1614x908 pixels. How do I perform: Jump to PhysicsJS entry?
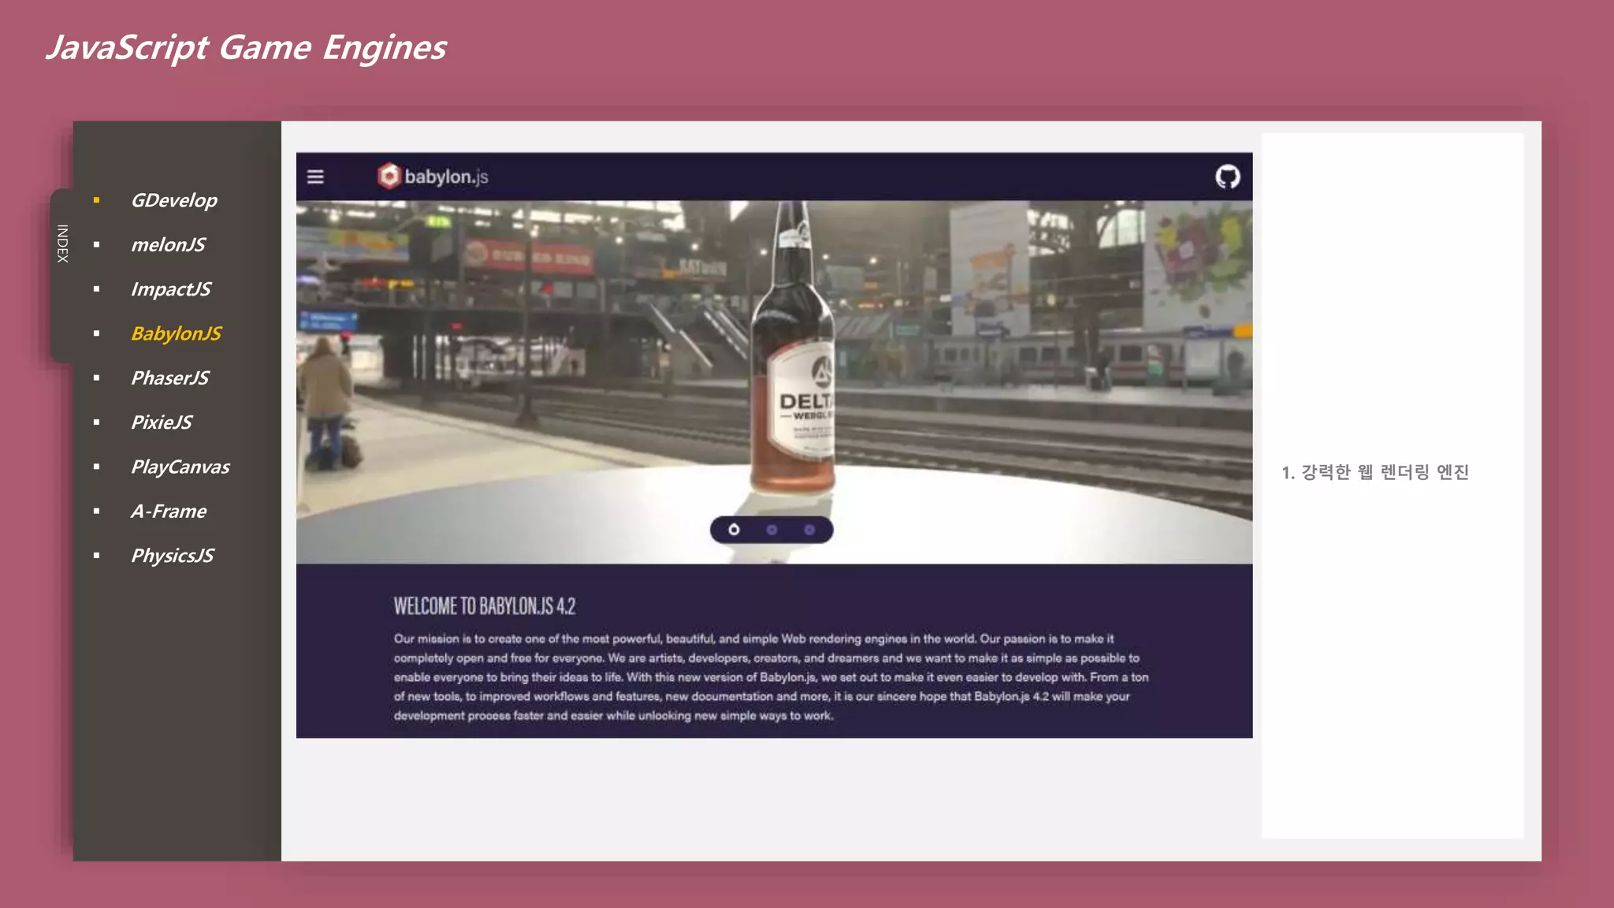click(x=172, y=556)
